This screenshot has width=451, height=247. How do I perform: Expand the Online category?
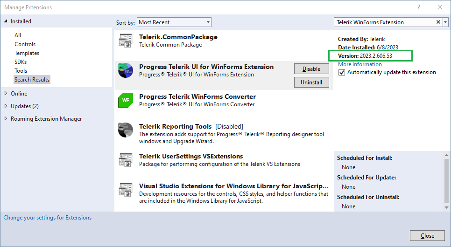coord(6,93)
